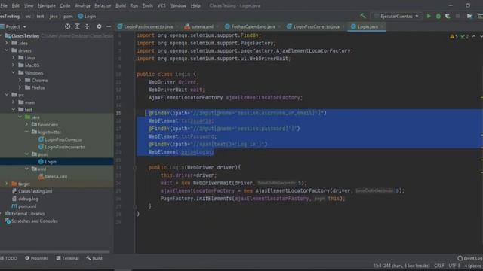Viewport: 483px width, 271px height.
Task: Click the Build hammer icon in toolbar
Action: (364, 16)
